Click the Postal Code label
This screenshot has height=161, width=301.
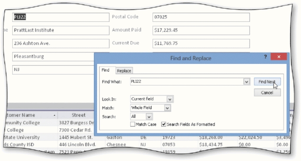click(125, 17)
